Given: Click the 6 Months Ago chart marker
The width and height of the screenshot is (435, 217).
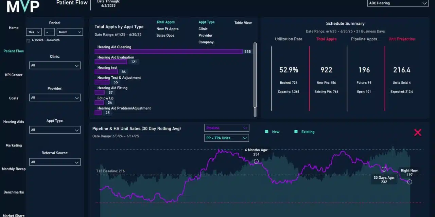Looking at the screenshot, I should point(256,161).
